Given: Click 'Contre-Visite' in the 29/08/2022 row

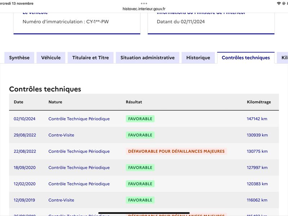Looking at the screenshot, I should click(x=61, y=135).
